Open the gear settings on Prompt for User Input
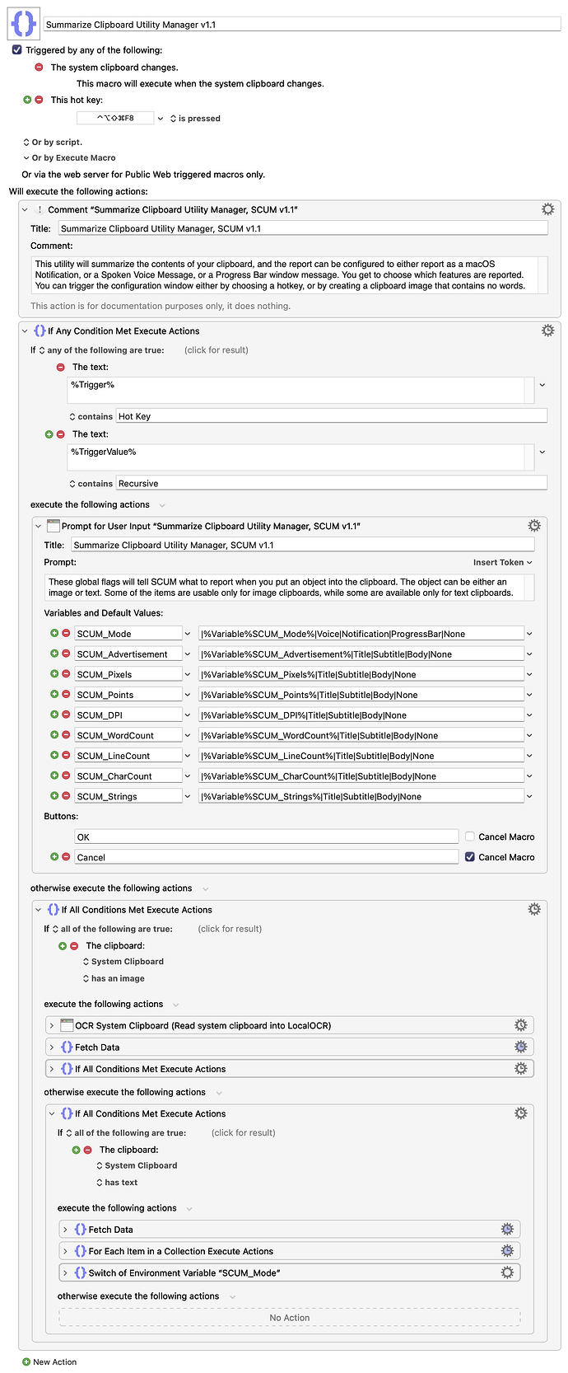The height and width of the screenshot is (1373, 568). [x=534, y=525]
